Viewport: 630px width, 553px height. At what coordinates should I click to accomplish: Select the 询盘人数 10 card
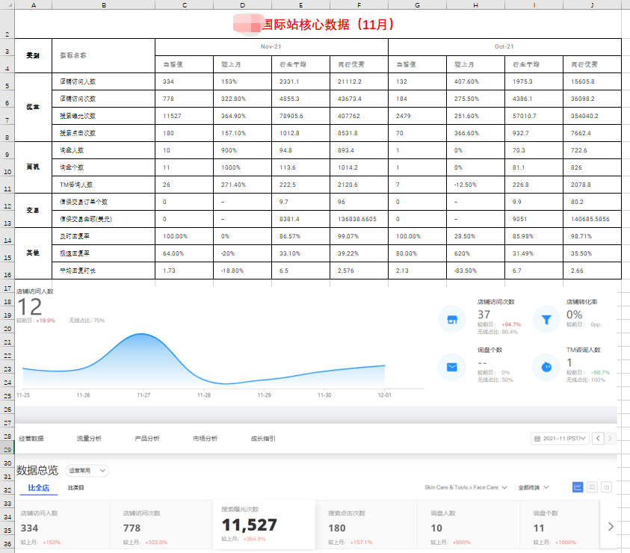click(x=469, y=525)
